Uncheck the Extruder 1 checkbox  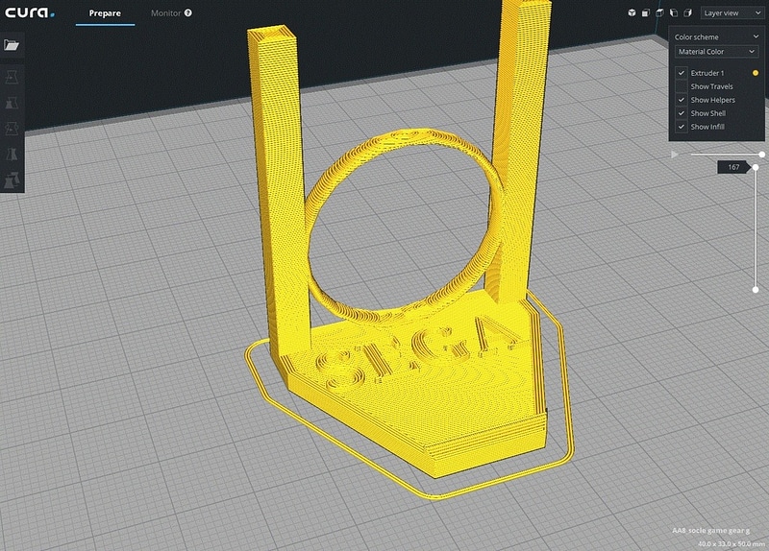[682, 73]
